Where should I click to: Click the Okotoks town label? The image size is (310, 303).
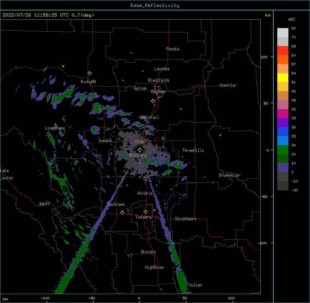click(148, 252)
